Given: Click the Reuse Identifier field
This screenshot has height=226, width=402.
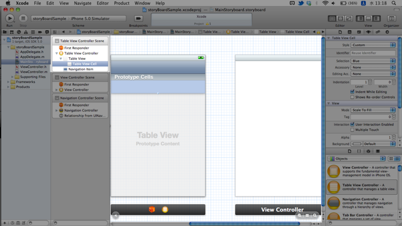Looking at the screenshot, I should [x=373, y=53].
